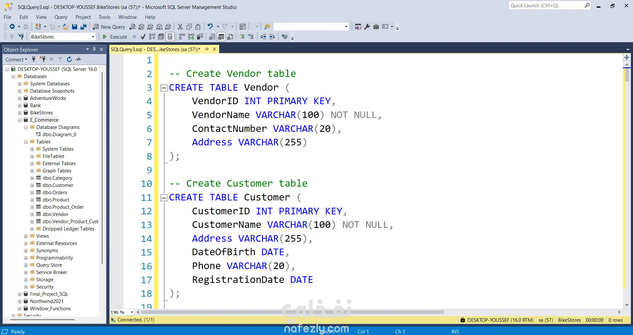This screenshot has width=633, height=335.
Task: Open the Window menu
Action: coord(127,17)
